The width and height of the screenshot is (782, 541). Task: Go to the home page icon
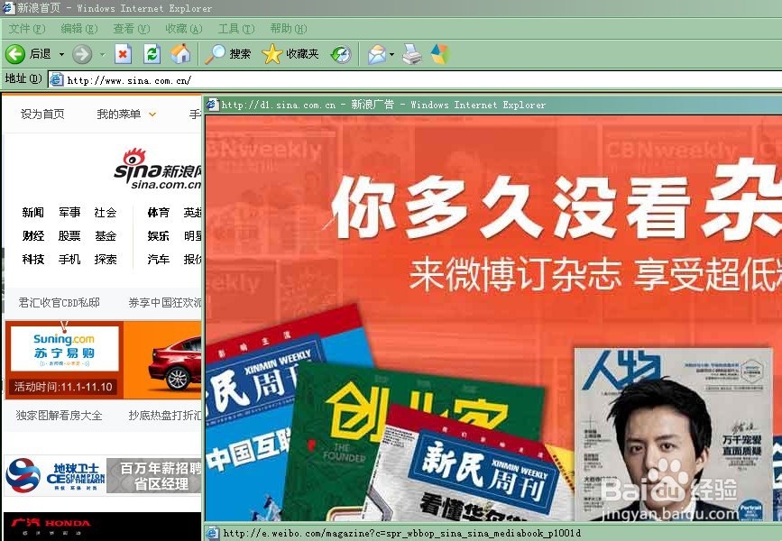pyautogui.click(x=180, y=54)
